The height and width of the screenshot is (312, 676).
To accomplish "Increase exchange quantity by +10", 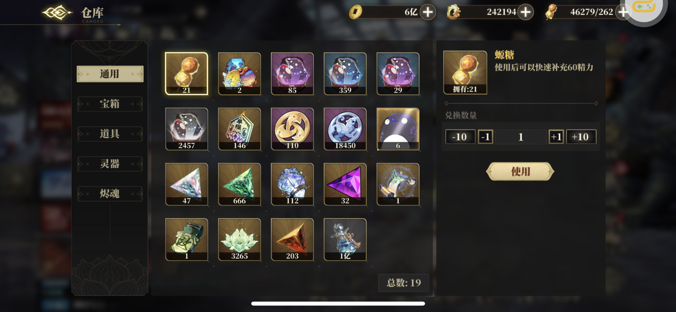I will pyautogui.click(x=581, y=137).
